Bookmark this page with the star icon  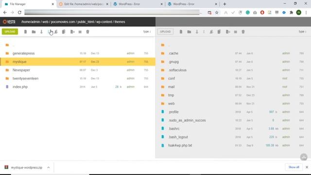(x=217, y=13)
